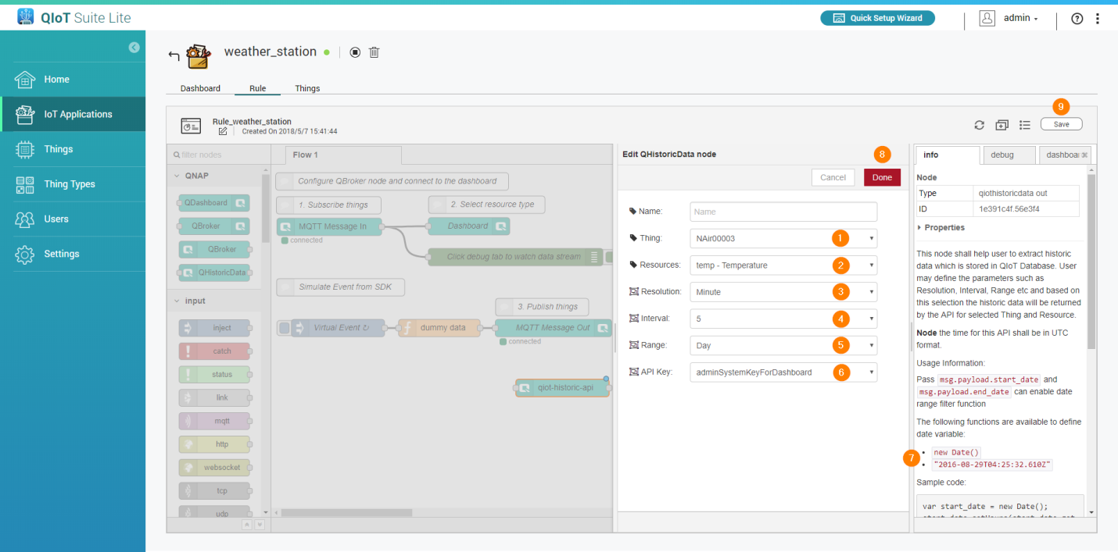Click the Name input field

click(x=783, y=212)
